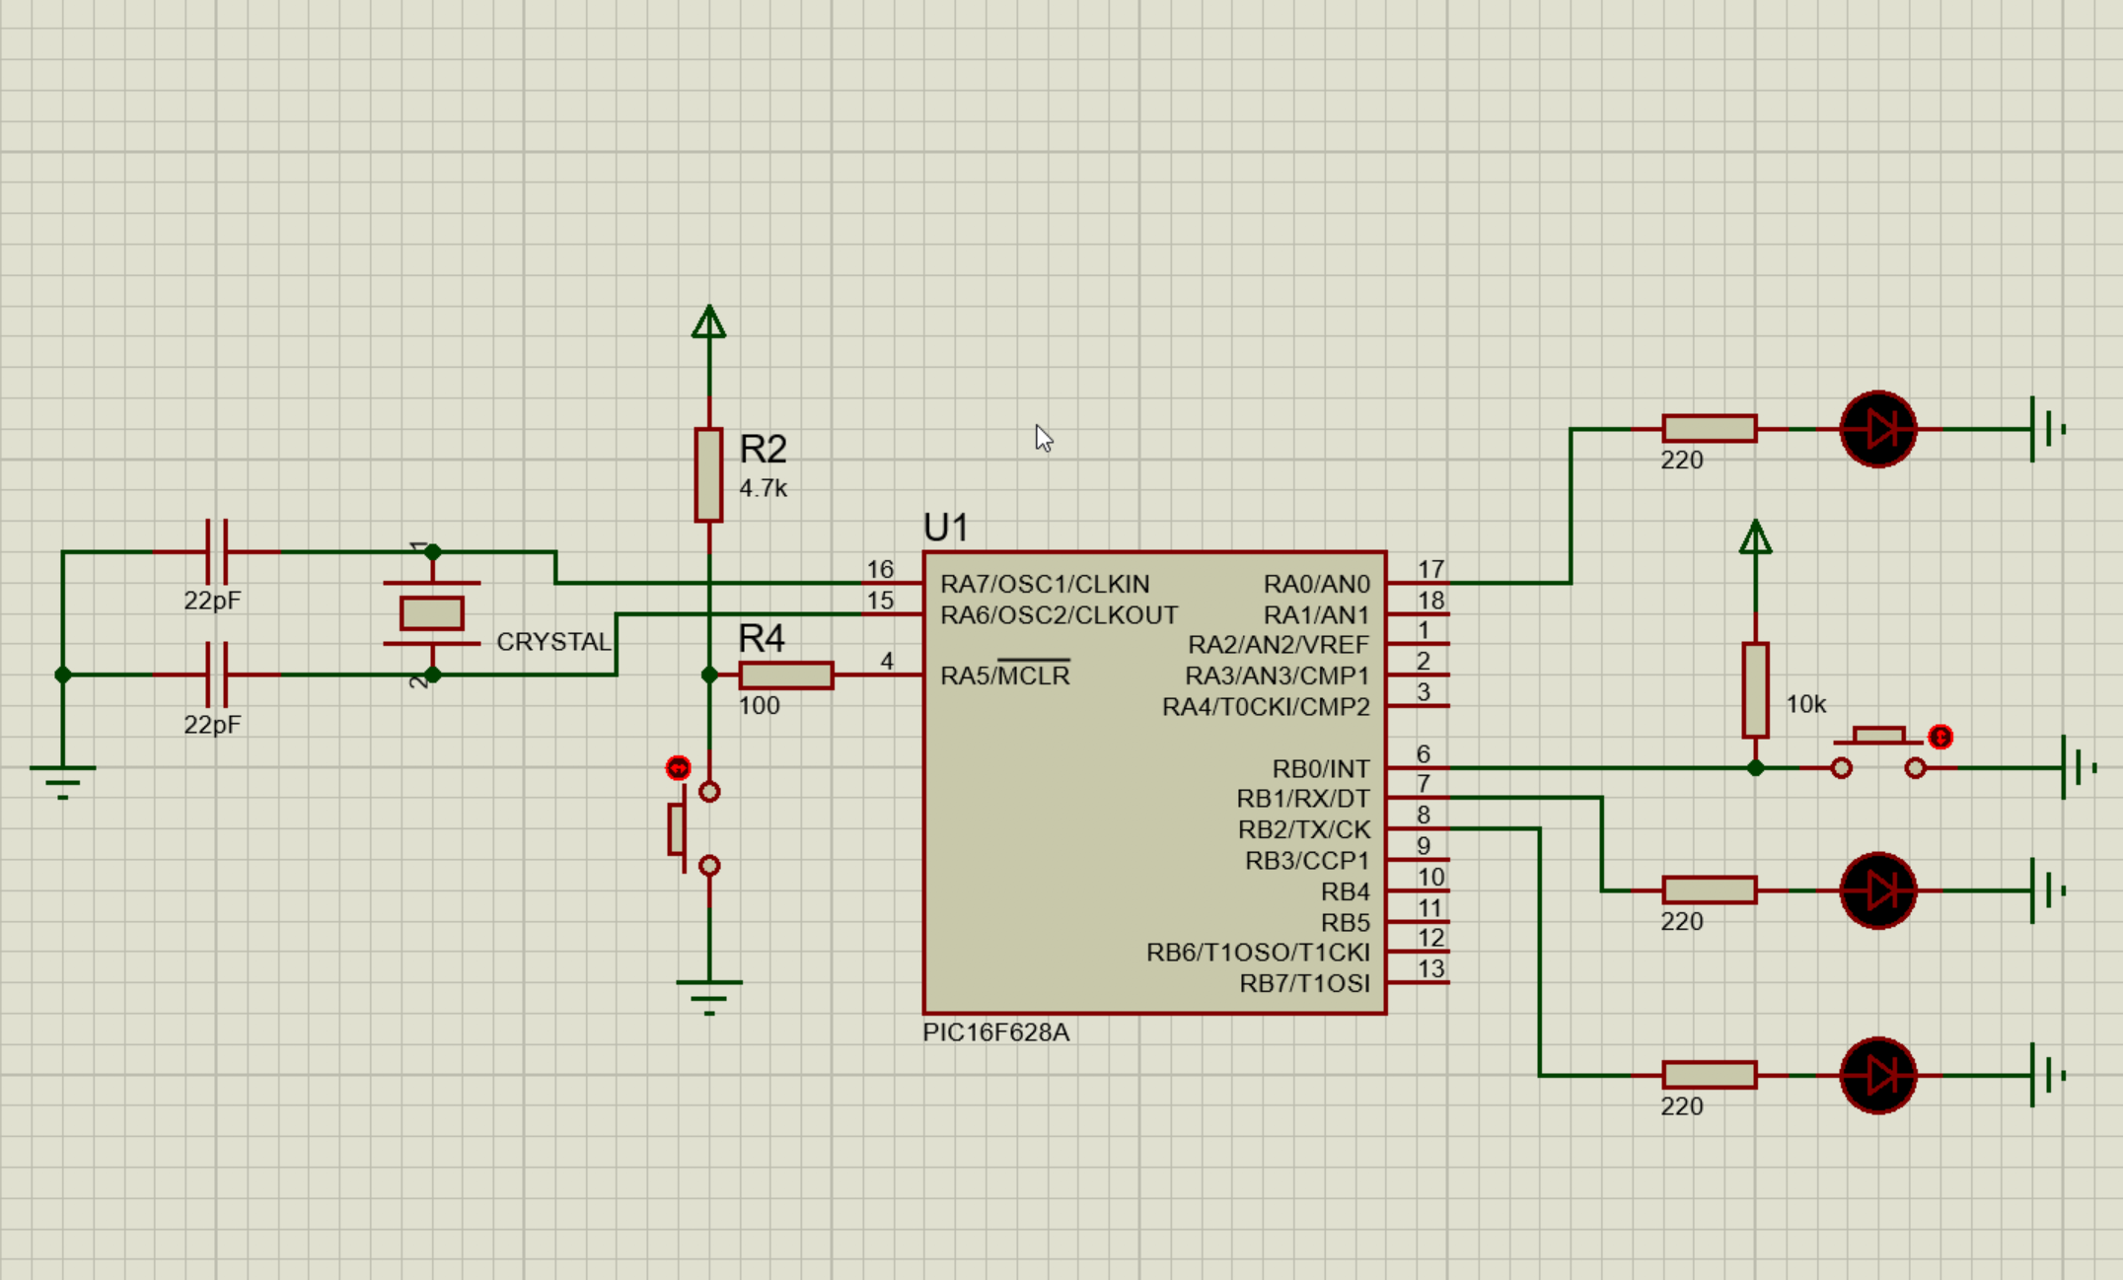
Task: Click the RA5/MCLR pin label
Action: [1004, 676]
